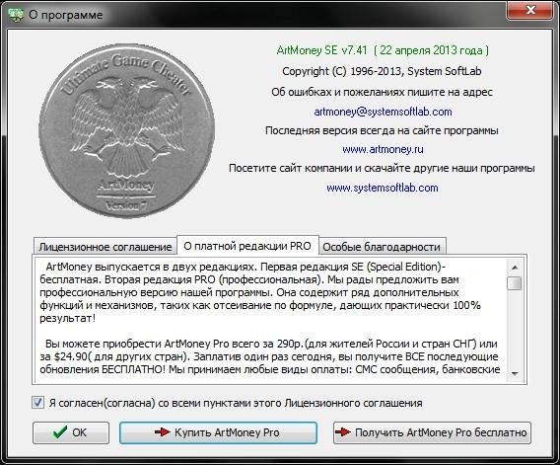Click the paragraph starting Вы можете приобрести ArtMoney
The height and width of the screenshot is (465, 560).
click(269, 356)
